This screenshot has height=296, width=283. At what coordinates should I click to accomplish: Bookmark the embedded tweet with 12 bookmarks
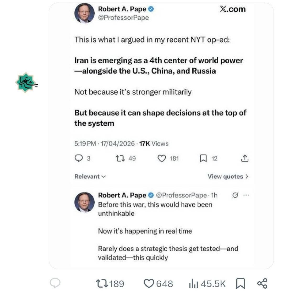[203, 158]
